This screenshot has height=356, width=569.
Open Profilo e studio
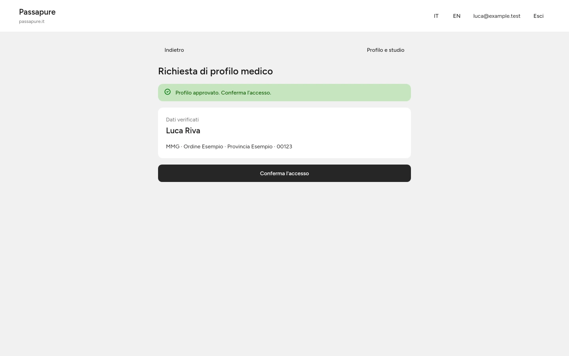pos(386,50)
